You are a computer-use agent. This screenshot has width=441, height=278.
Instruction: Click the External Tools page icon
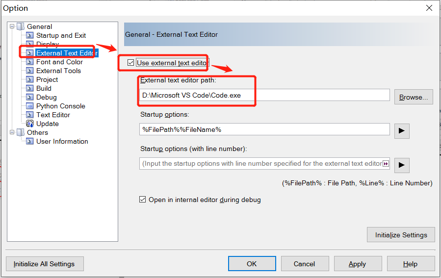click(29, 71)
